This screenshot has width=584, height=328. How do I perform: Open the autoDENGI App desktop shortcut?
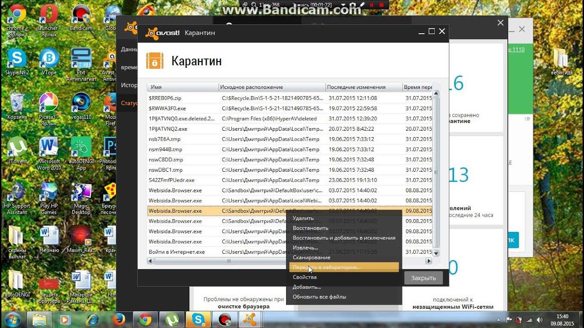[x=81, y=153]
